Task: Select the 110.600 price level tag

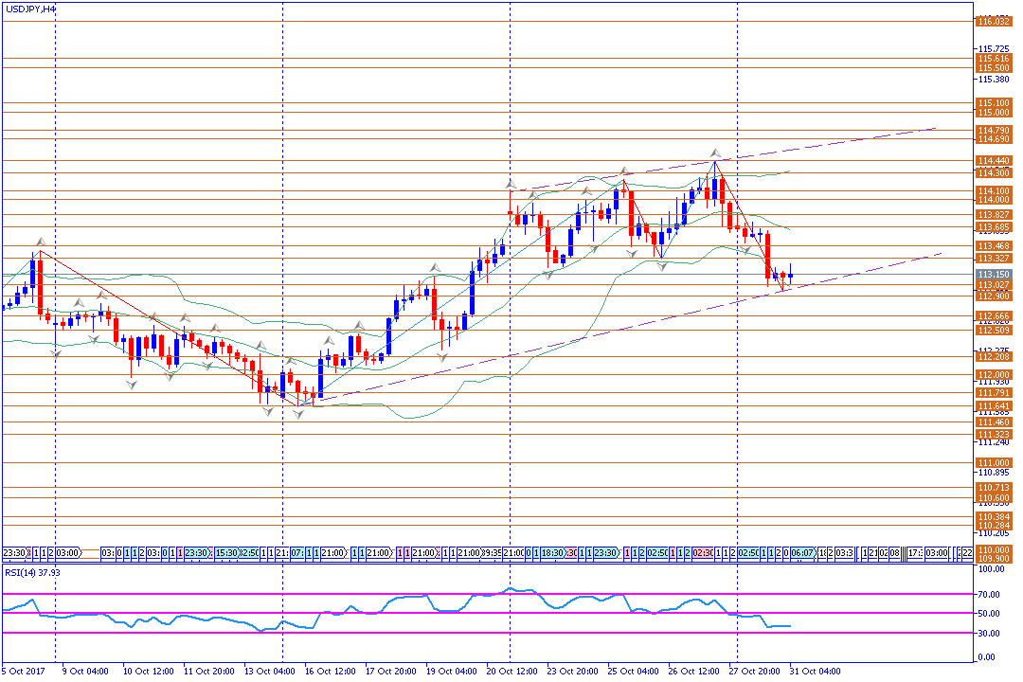Action: click(x=994, y=498)
